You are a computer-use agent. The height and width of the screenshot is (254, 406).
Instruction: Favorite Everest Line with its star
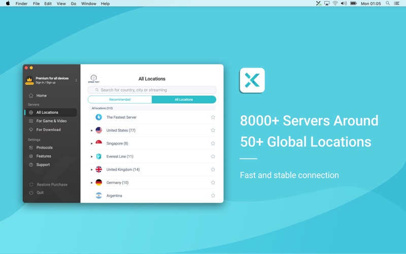(213, 156)
